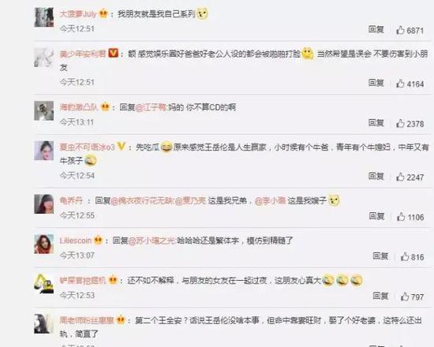Viewport: 434px width, 347px height.
Task: Click Liliescoin's avatar picture
Action: tap(43, 244)
